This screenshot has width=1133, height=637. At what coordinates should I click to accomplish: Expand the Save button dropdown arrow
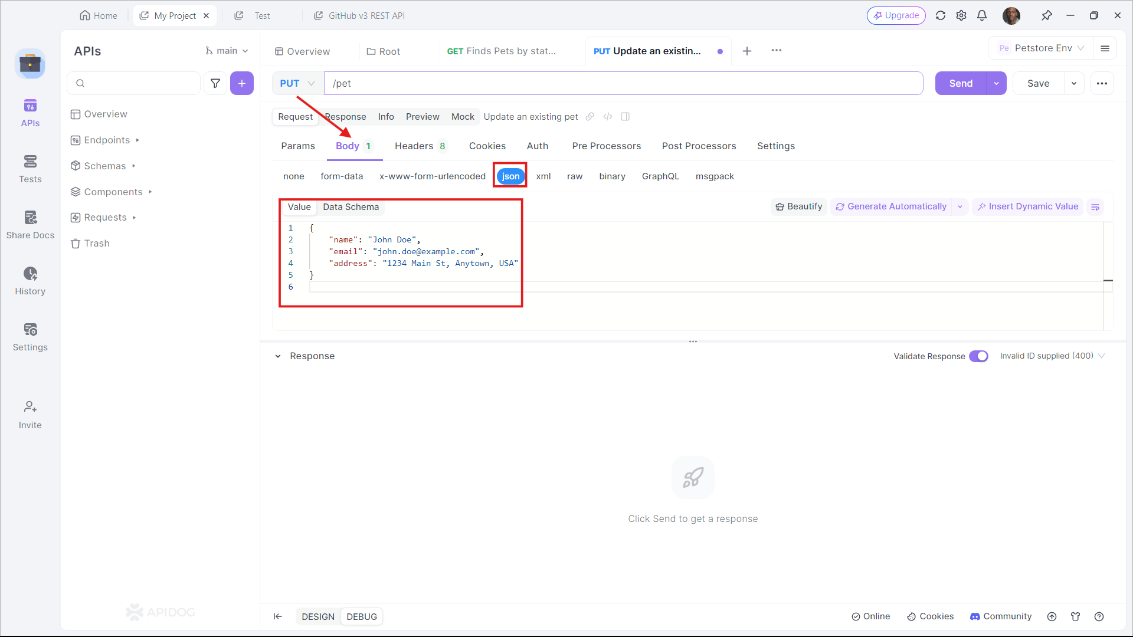[x=1074, y=83]
